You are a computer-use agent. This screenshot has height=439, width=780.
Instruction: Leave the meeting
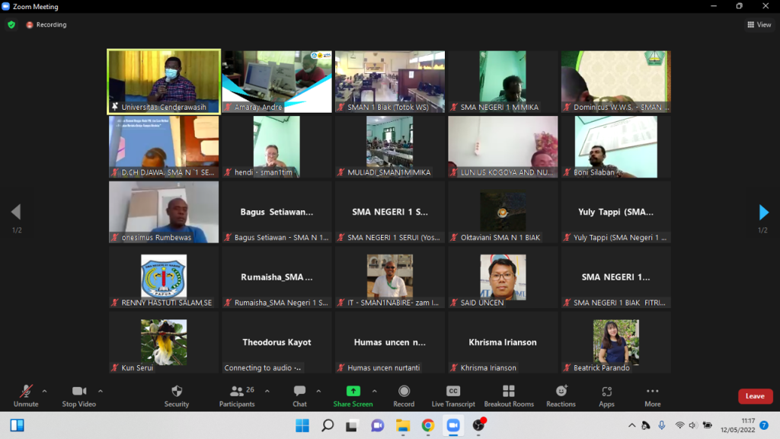click(755, 396)
